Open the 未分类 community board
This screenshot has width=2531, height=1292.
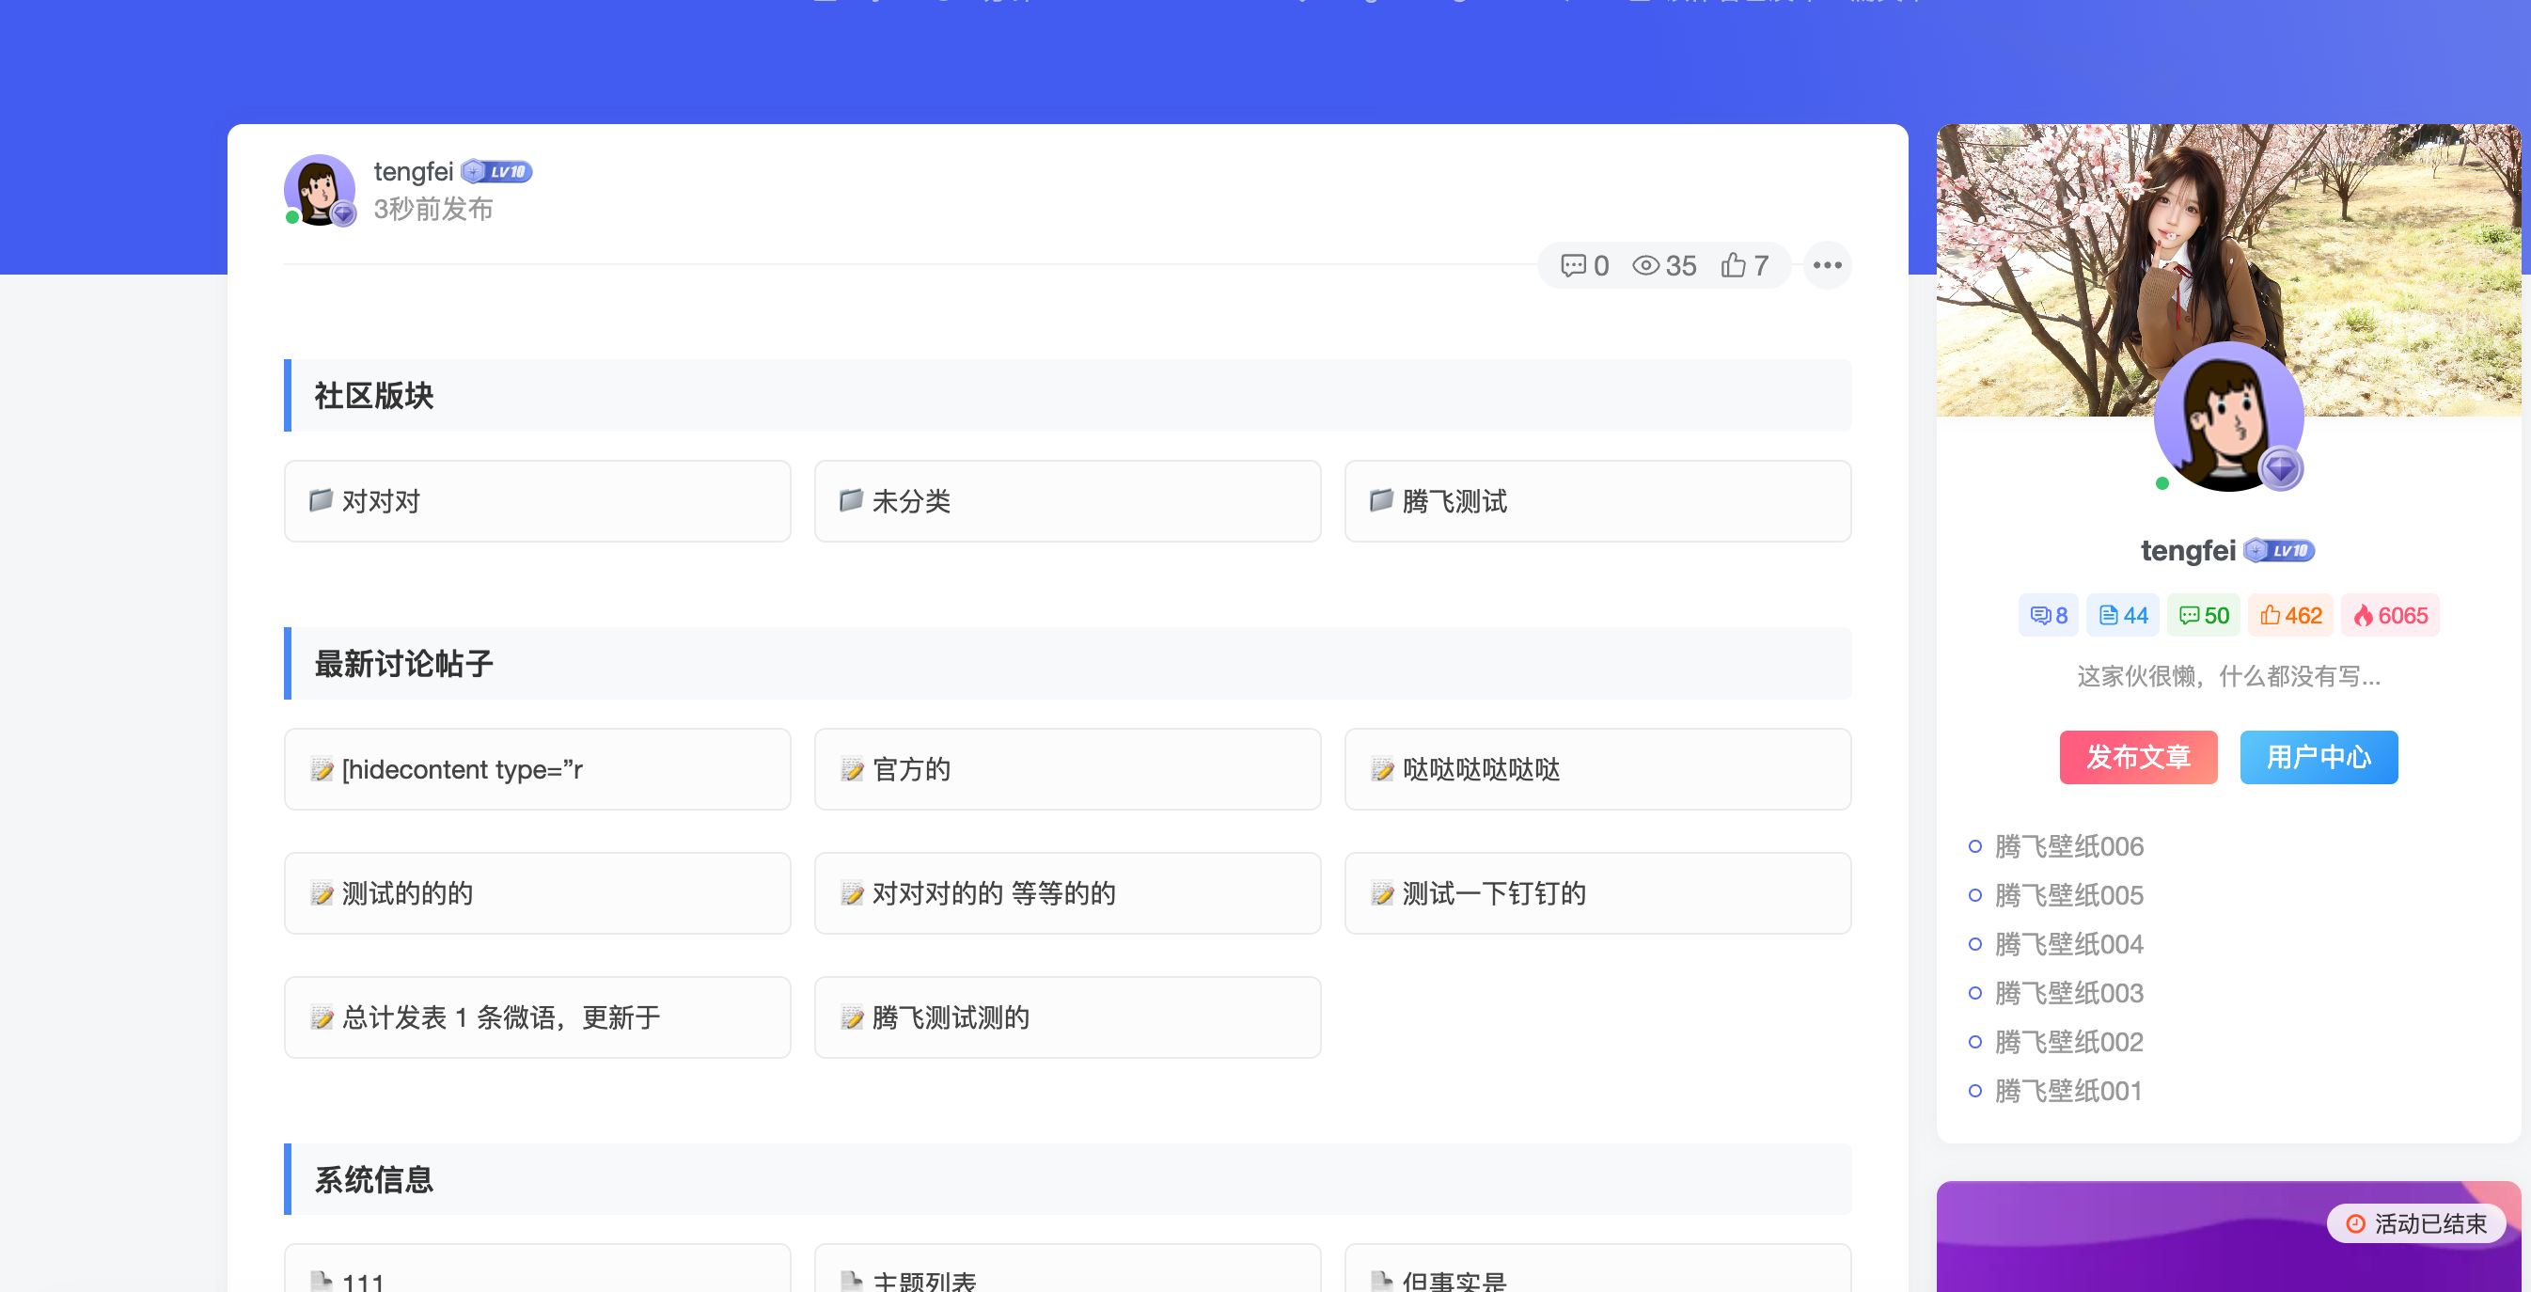coord(1067,501)
